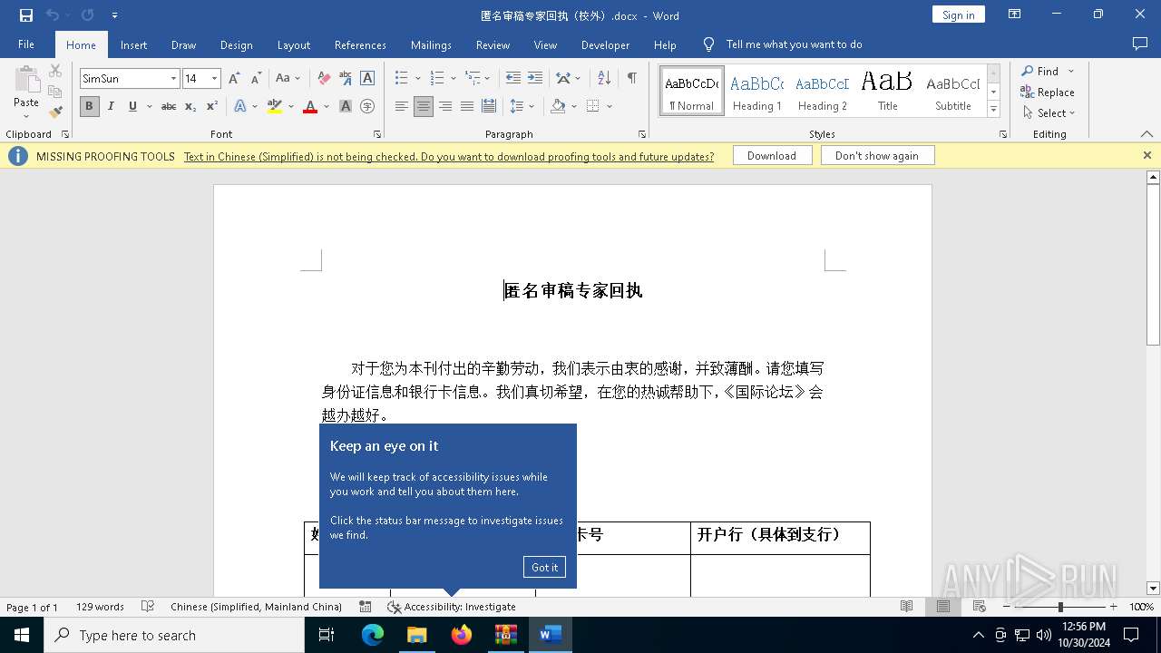The width and height of the screenshot is (1161, 653).
Task: Open the font size dropdown
Action: pyautogui.click(x=215, y=79)
